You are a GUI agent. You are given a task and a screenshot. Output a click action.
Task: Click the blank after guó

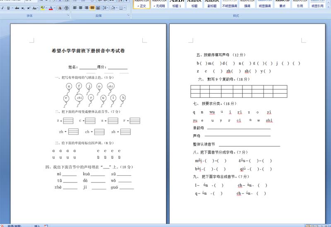(x=127, y=188)
